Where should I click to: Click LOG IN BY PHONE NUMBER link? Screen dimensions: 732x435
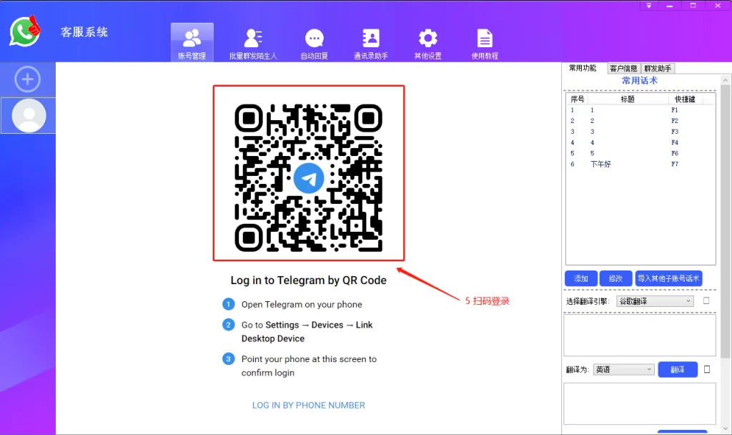pyautogui.click(x=309, y=405)
